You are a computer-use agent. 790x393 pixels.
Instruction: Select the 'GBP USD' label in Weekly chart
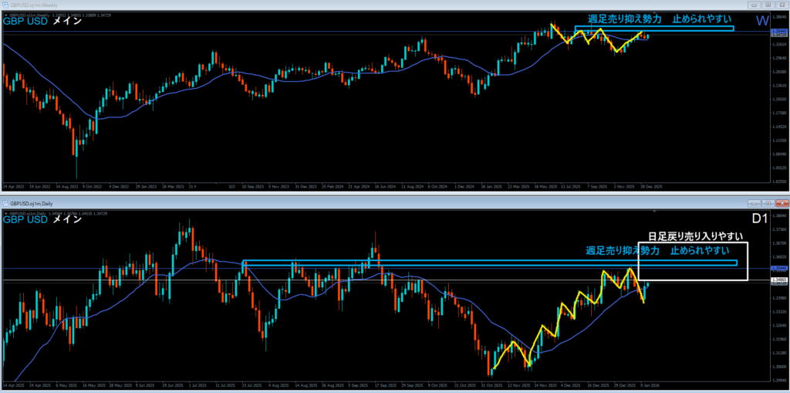point(25,22)
